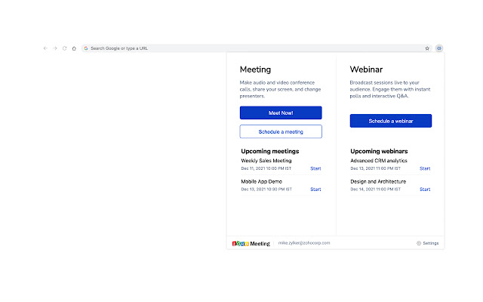Viewport: 483px width, 302px height.
Task: Start the Advanced CRM analytics webinar
Action: [425, 168]
